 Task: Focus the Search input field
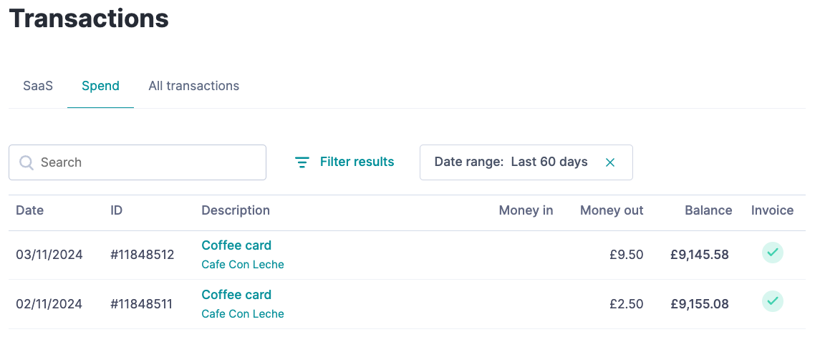(x=138, y=162)
